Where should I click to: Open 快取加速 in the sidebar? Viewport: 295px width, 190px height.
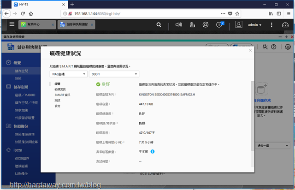[22, 110]
